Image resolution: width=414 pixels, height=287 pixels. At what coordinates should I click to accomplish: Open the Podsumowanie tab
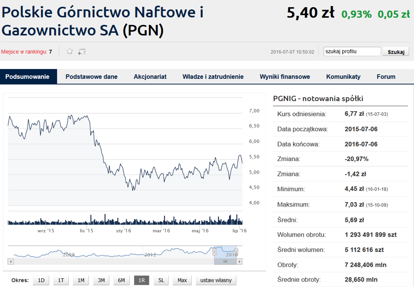(28, 77)
